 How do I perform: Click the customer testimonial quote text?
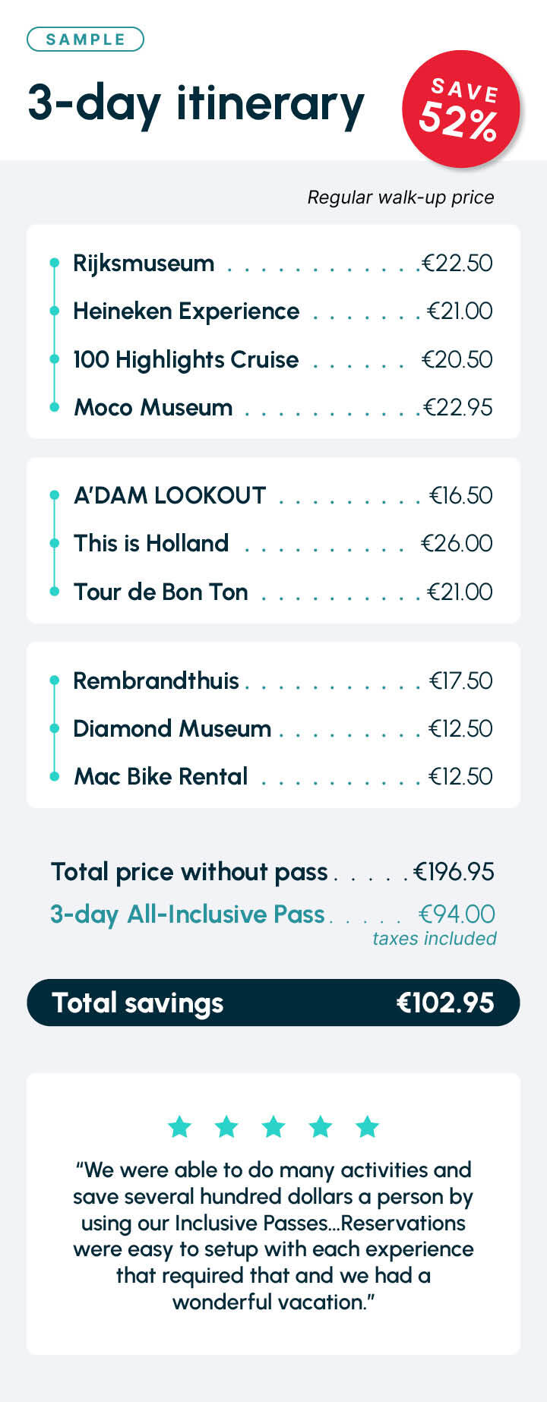click(273, 1236)
